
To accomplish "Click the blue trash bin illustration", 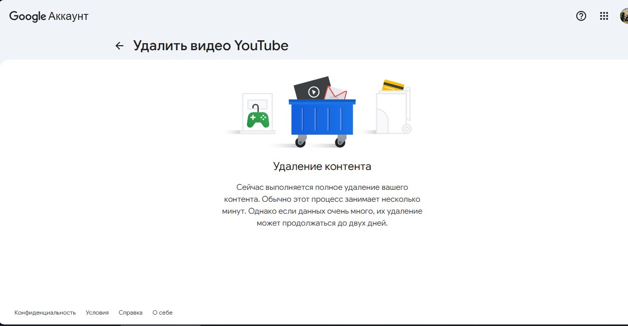I will [322, 118].
